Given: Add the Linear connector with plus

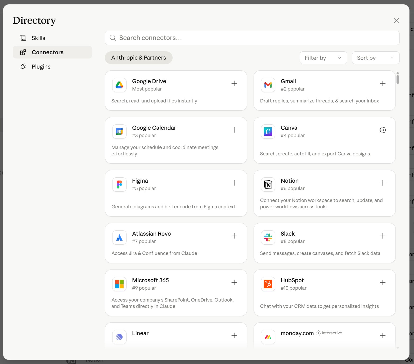Looking at the screenshot, I should coord(234,335).
